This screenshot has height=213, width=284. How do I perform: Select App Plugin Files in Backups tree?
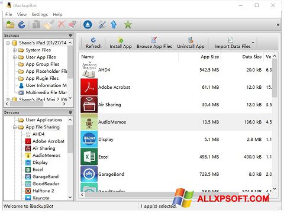click(42, 78)
